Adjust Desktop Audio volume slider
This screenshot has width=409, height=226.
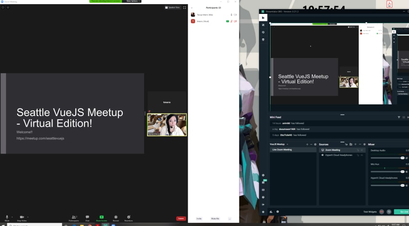387,158
